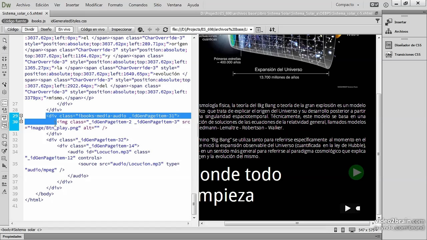The height and width of the screenshot is (240, 427).
Task: Open documents icon in coding toolbar
Action: coord(4,40)
